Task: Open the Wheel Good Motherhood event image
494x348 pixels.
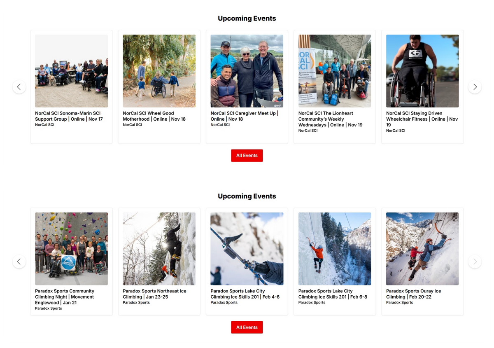Action: 159,71
